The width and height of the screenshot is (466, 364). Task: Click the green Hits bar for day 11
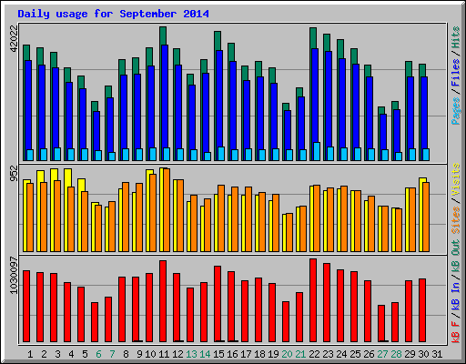(163, 35)
